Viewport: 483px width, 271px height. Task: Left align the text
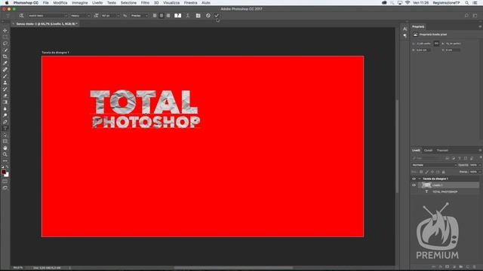coord(155,15)
